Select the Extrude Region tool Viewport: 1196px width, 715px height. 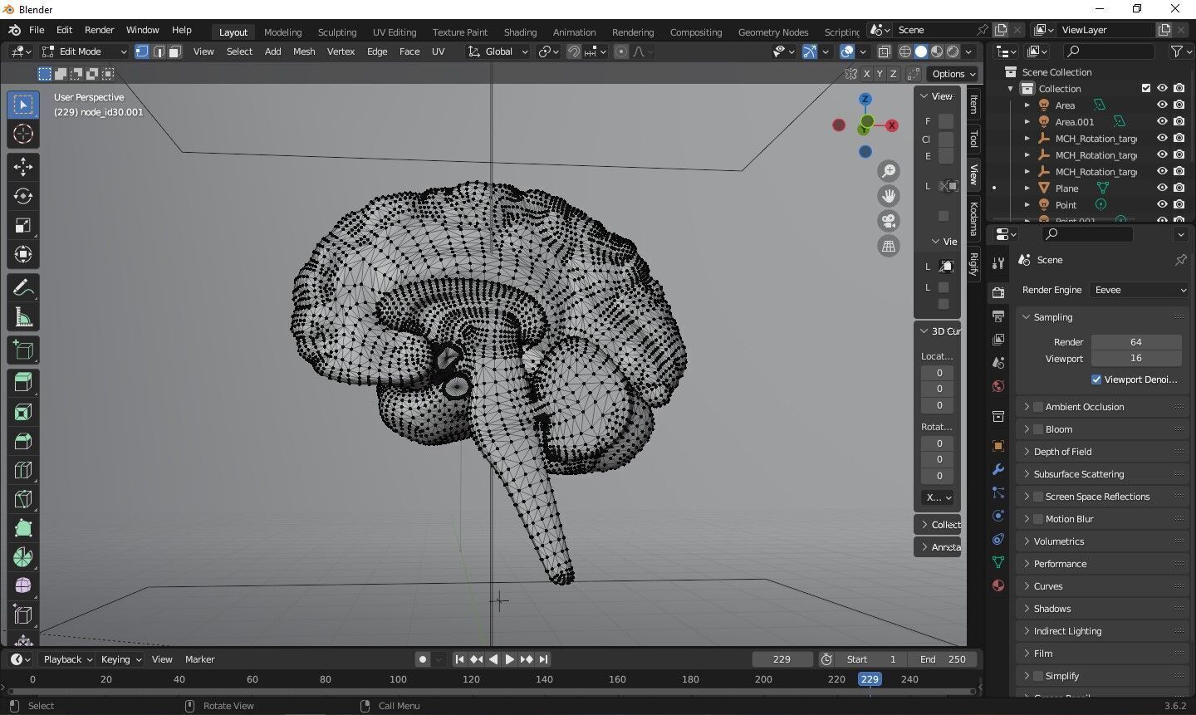point(23,383)
